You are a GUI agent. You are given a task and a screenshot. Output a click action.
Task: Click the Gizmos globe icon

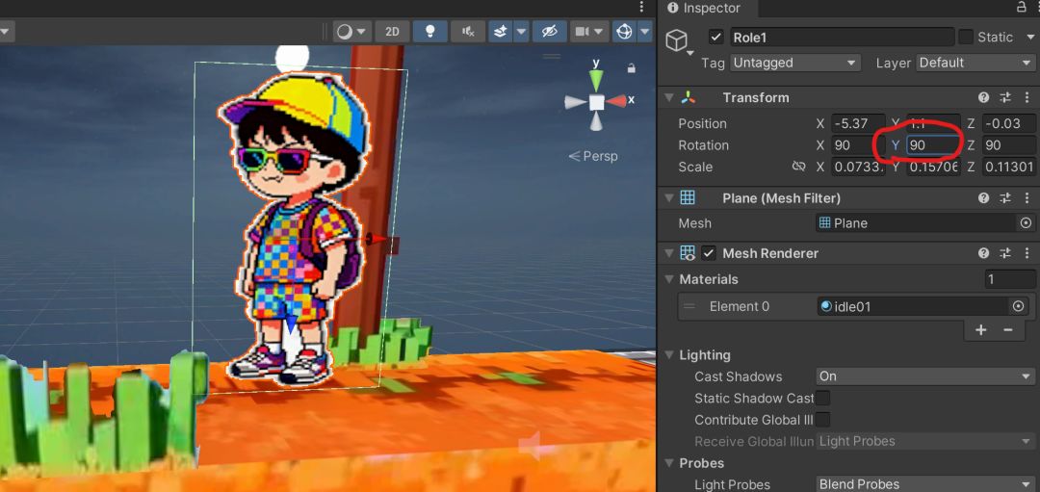624,32
